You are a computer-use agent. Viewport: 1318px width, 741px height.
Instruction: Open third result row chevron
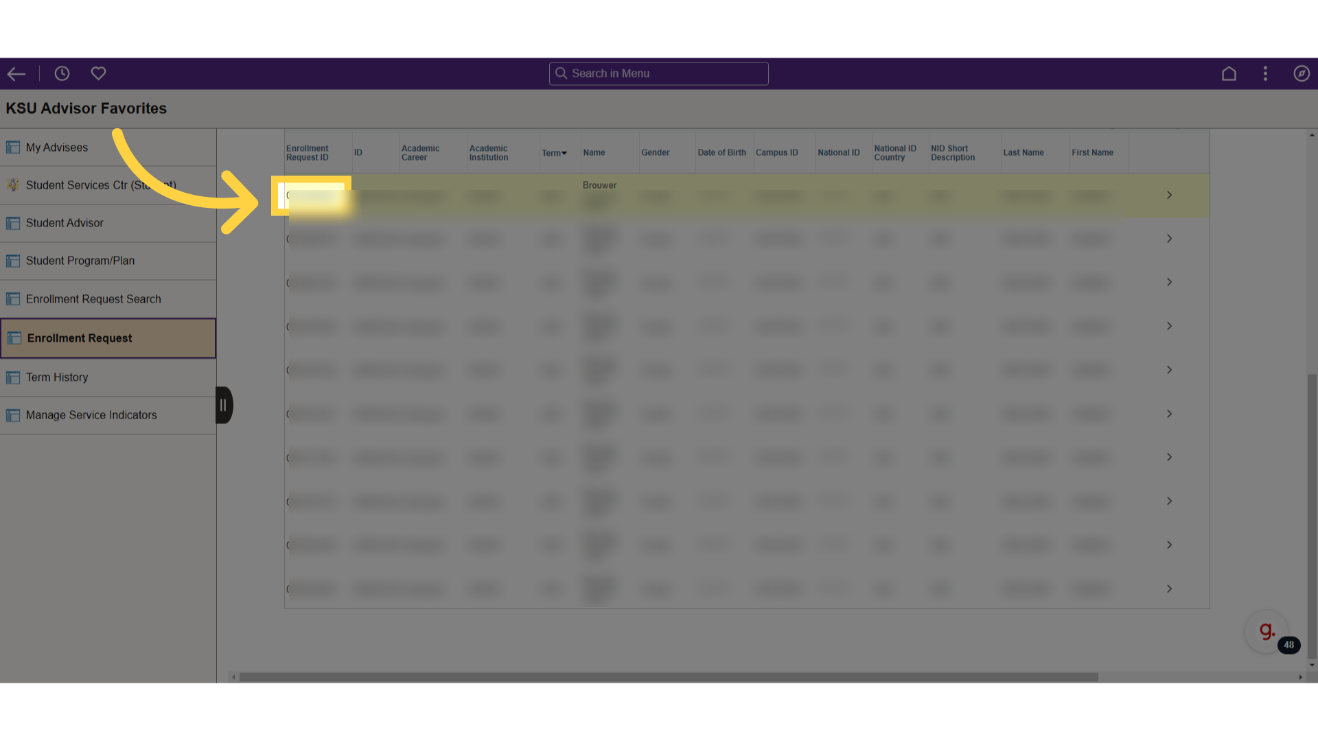(x=1169, y=283)
